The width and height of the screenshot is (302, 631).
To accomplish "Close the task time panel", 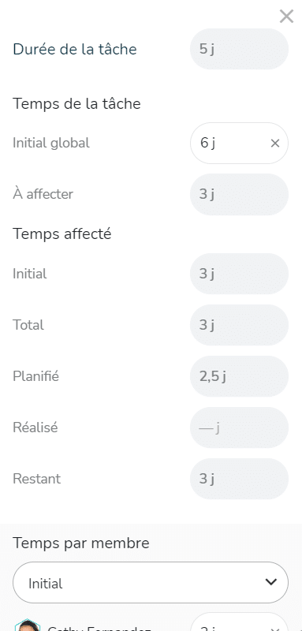I will (286, 17).
